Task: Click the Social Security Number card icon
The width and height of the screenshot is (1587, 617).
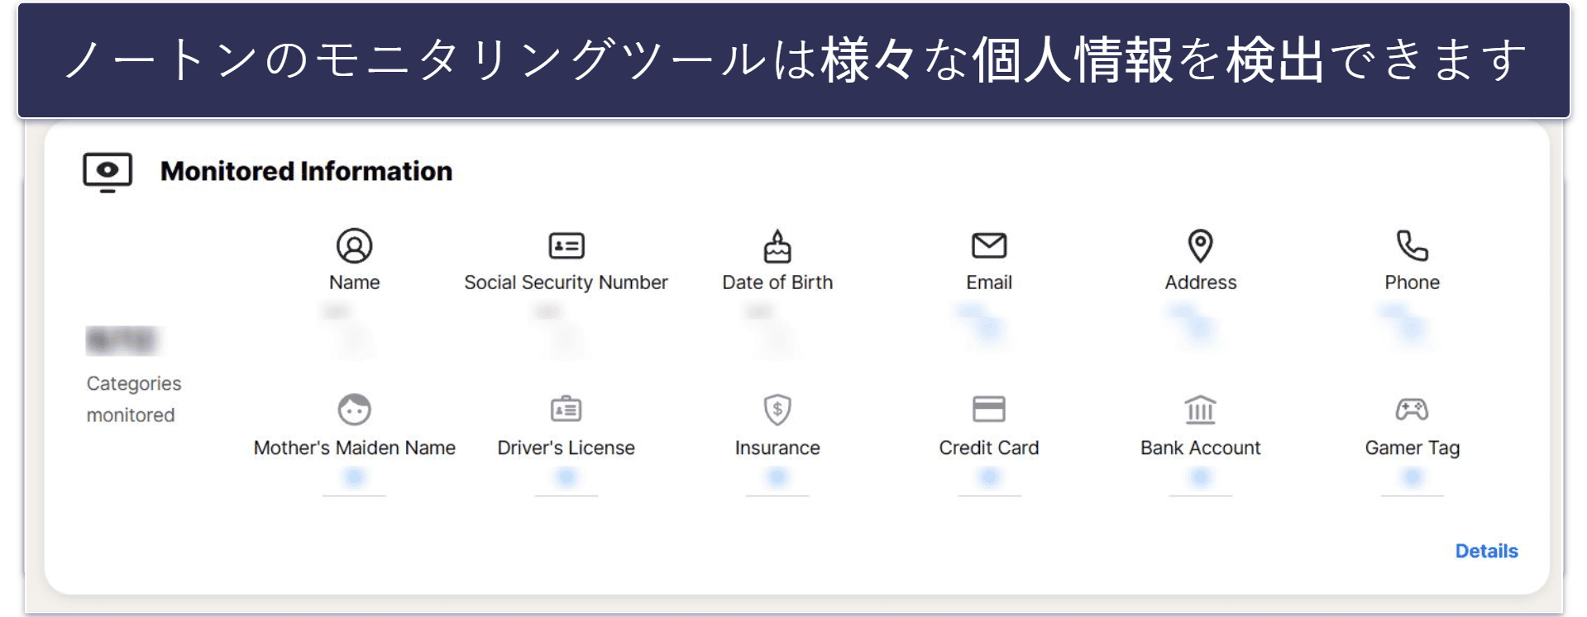Action: tap(566, 245)
